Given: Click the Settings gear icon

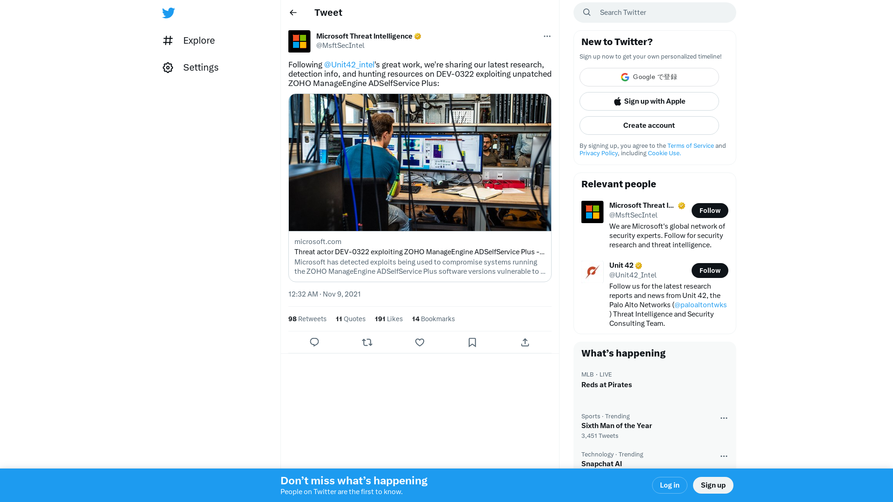Looking at the screenshot, I should 168,67.
